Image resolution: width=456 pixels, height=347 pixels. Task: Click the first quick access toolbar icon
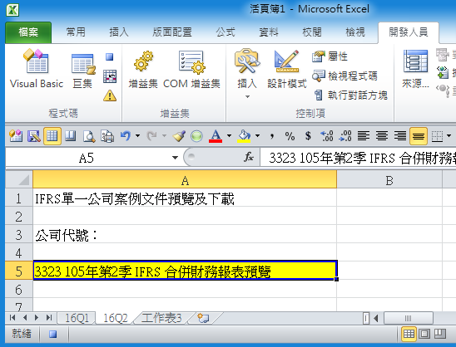tap(16, 136)
